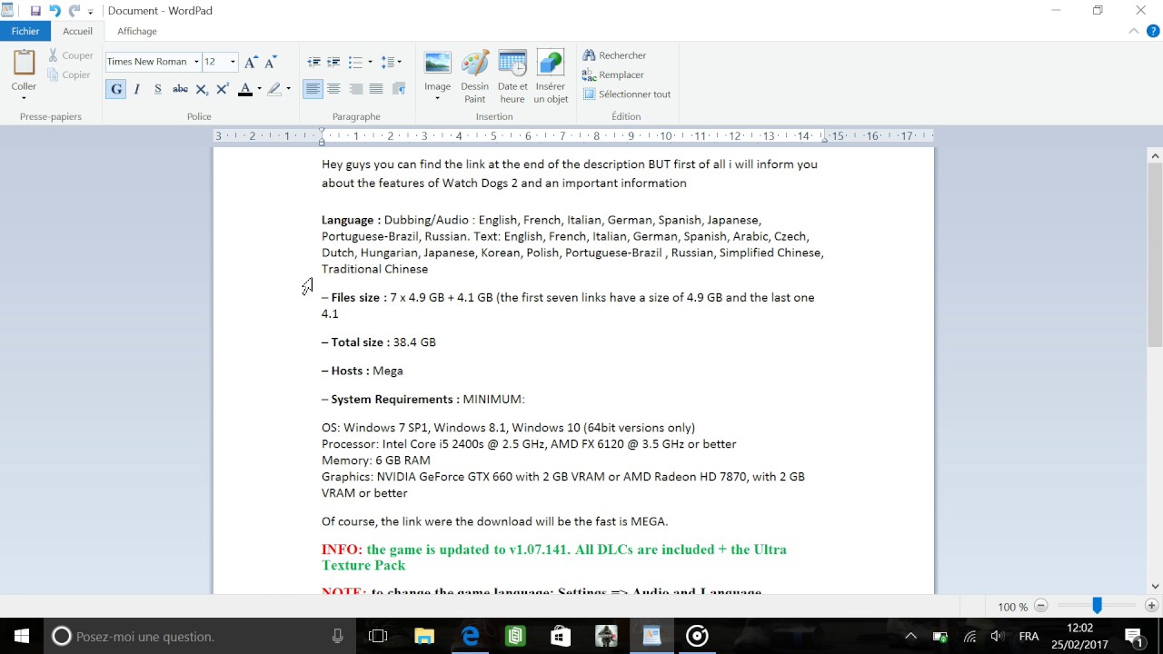Toggle bold (G) formatting
This screenshot has height=654, width=1163.
pyautogui.click(x=115, y=89)
